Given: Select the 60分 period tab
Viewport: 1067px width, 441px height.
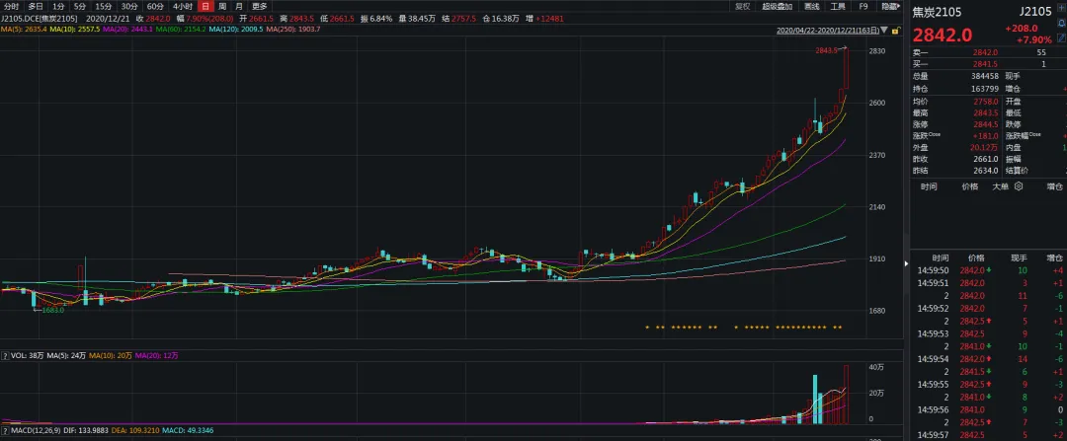Looking at the screenshot, I should 155,6.
